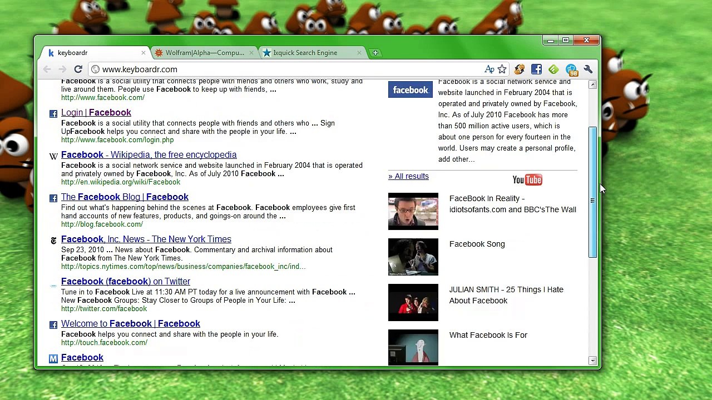This screenshot has width=712, height=400.
Task: Open Facebook (facebook) on Twitter result
Action: point(126,282)
